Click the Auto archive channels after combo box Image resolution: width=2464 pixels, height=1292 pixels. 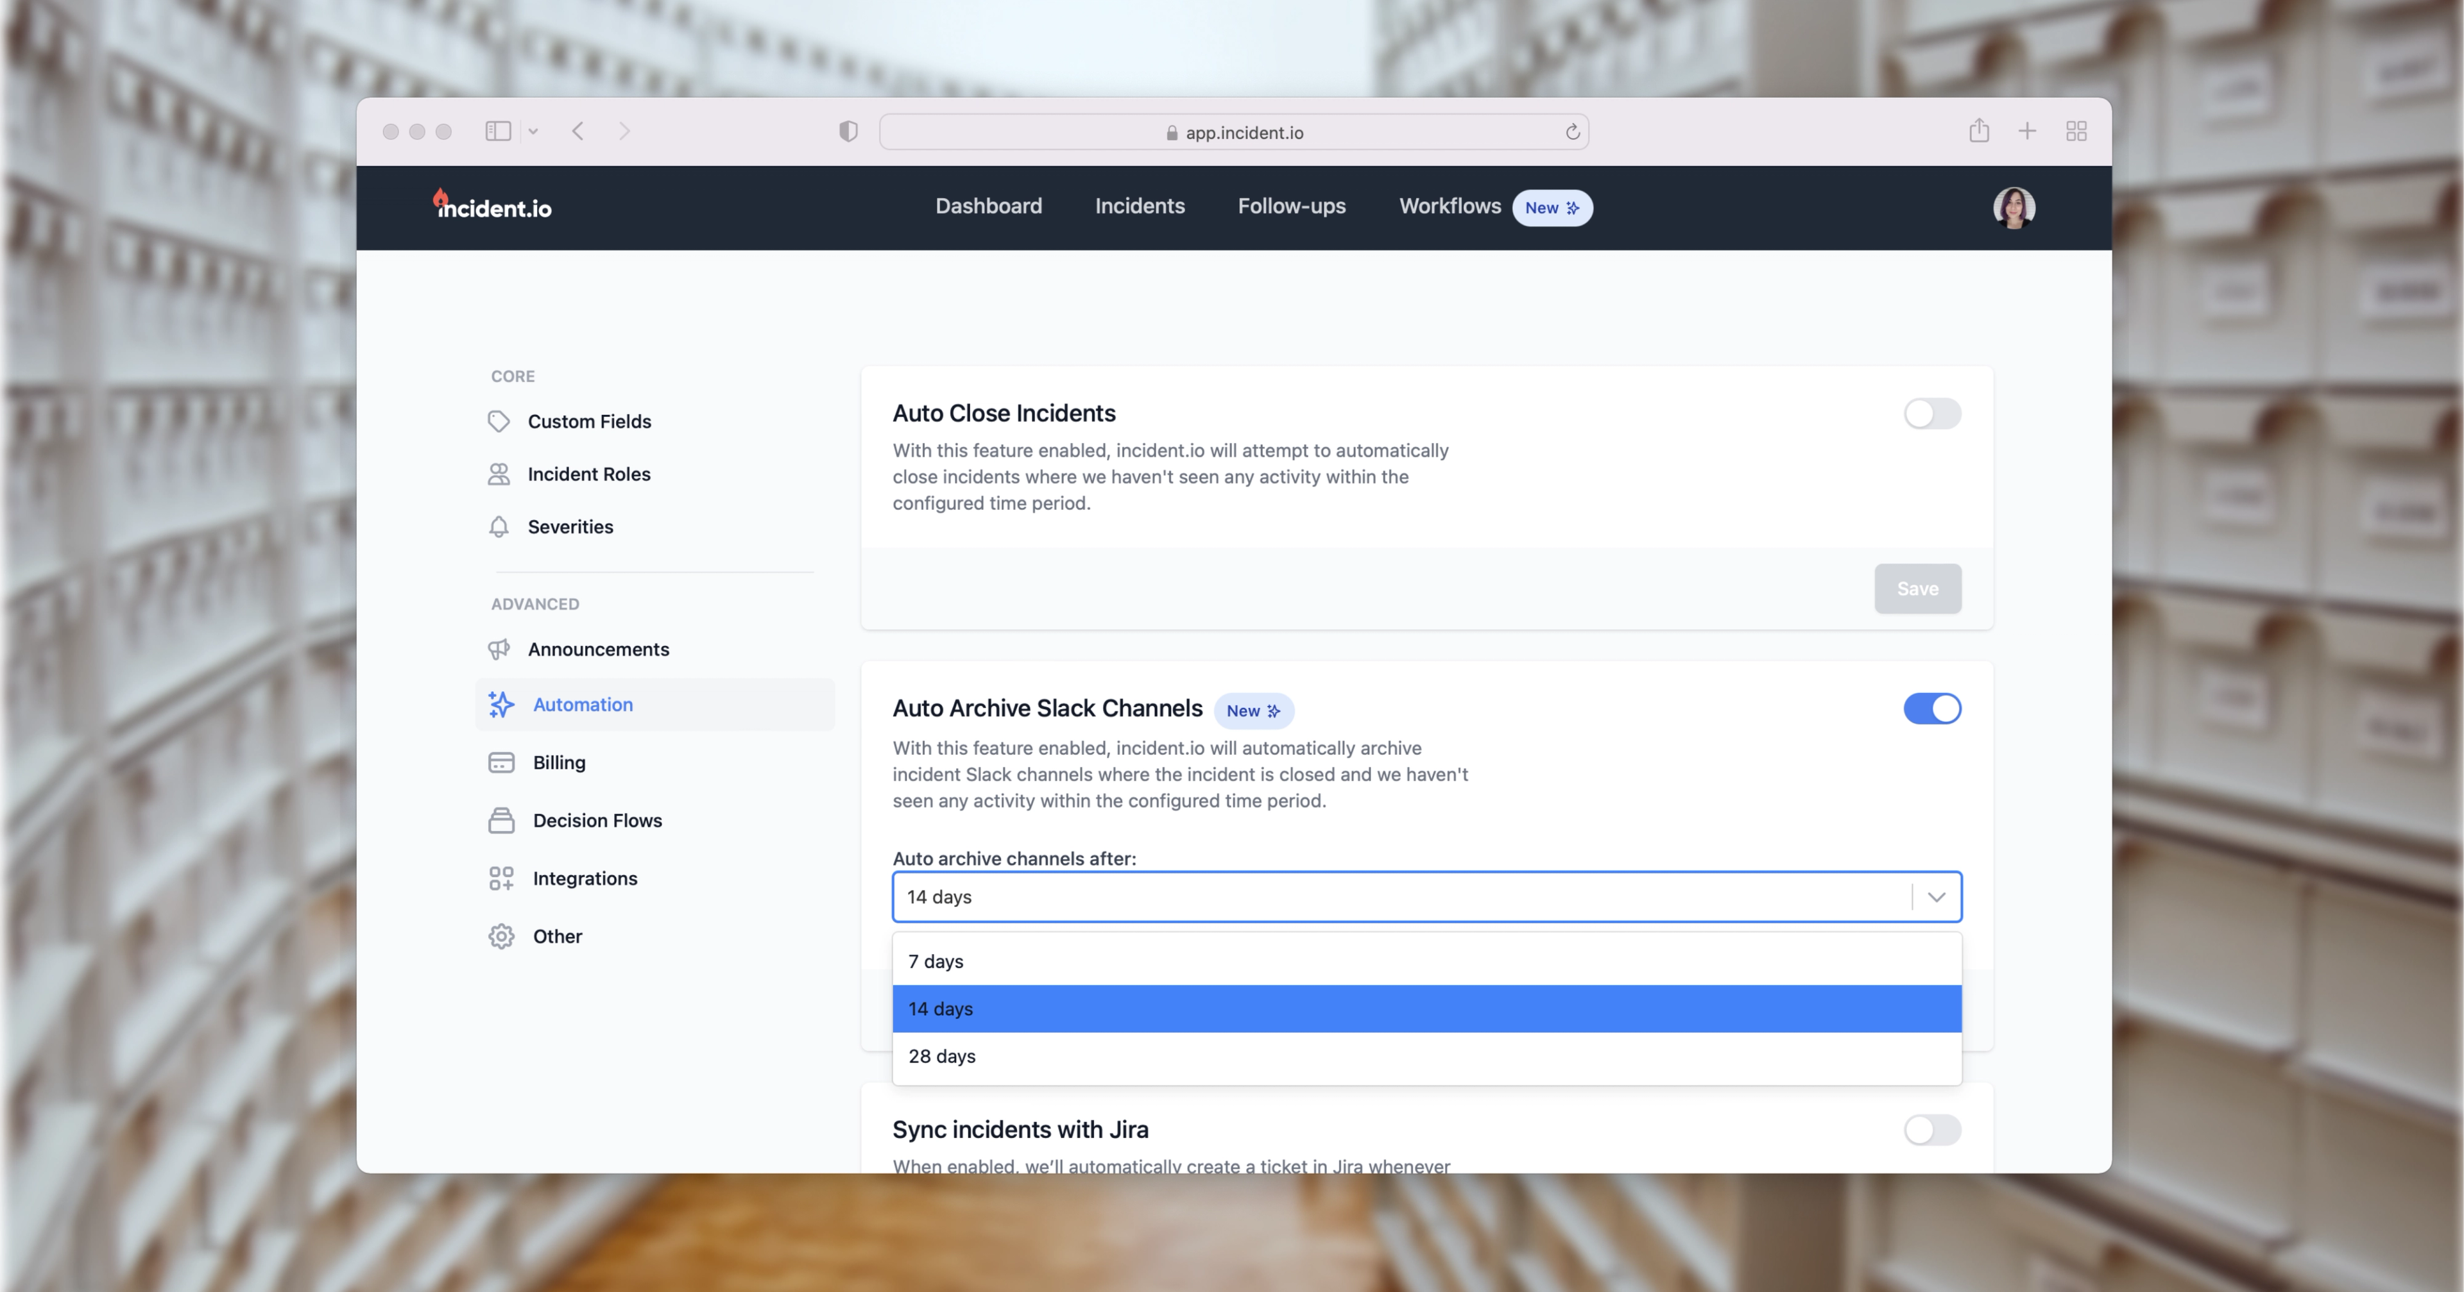1426,896
